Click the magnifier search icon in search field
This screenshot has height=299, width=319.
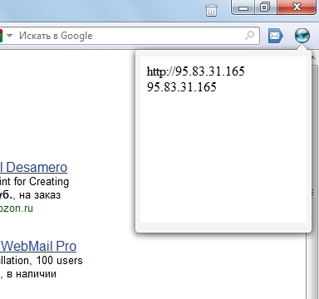coord(250,36)
